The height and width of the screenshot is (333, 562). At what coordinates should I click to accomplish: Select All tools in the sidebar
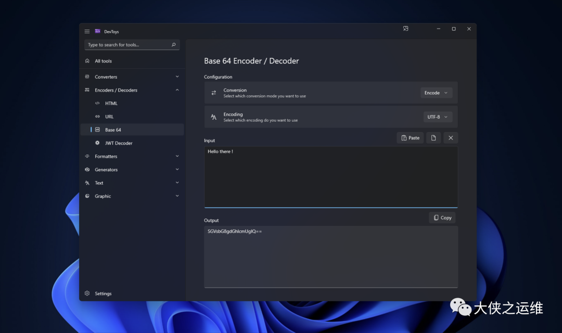click(132, 61)
